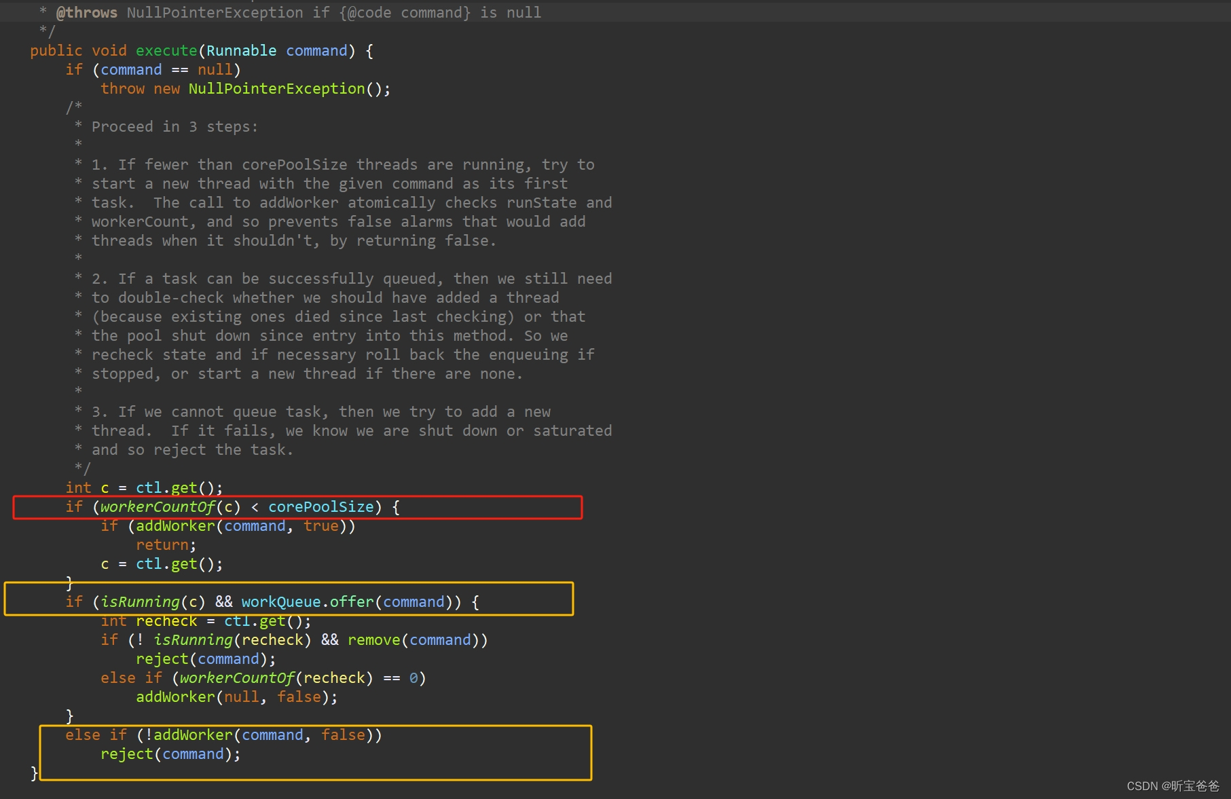Click the comment line '(because existing ones died since last checking)'
Image resolution: width=1231 pixels, height=799 pixels.
click(x=339, y=317)
